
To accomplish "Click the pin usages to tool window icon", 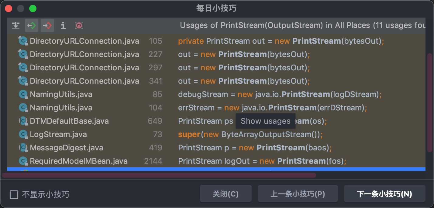I will 16,25.
